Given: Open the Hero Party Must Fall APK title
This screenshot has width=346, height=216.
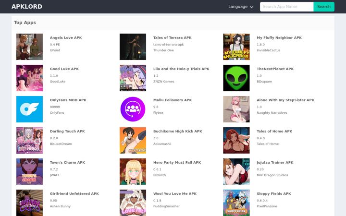Looking at the screenshot, I should (177, 162).
